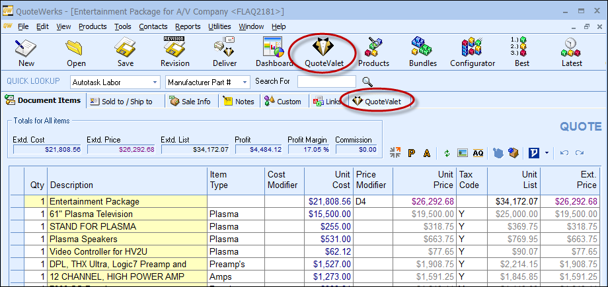Image resolution: width=608 pixels, height=287 pixels.
Task: Click the box with blue plus icon
Action: [513, 152]
